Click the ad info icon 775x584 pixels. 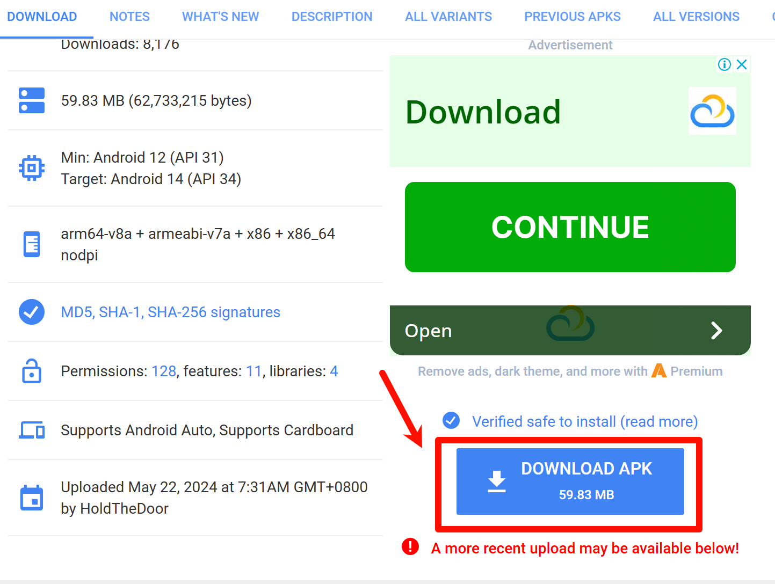click(725, 64)
